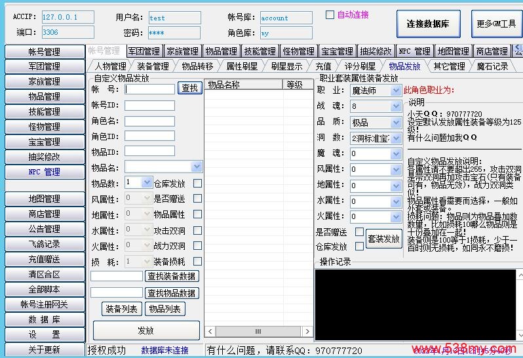Expand the 水属性 dropdown in 职业套装 panel
Viewport: 523px width, 358px height.
[396, 201]
